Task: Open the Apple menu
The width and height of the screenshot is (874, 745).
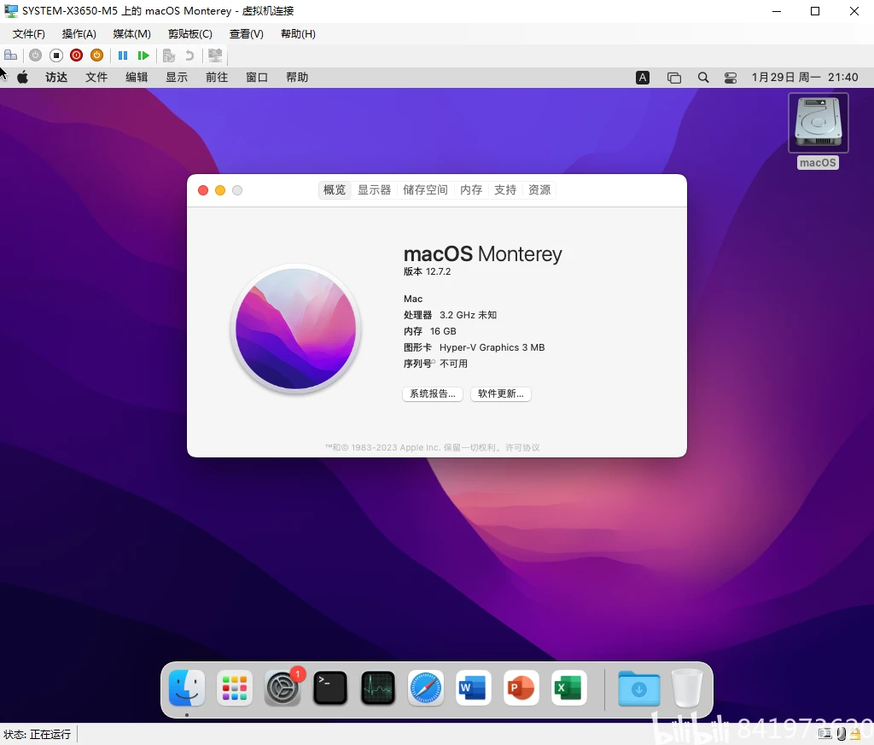Action: pyautogui.click(x=23, y=78)
